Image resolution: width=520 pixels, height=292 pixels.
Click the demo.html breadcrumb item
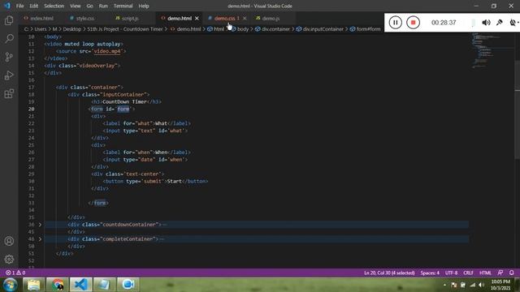pos(188,29)
